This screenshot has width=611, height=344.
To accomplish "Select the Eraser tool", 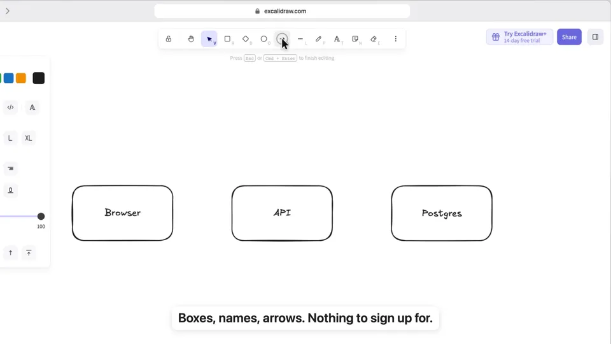I will point(374,39).
